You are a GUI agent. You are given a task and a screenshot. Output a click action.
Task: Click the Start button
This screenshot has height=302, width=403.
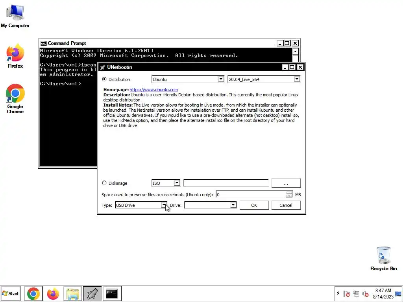click(10, 293)
